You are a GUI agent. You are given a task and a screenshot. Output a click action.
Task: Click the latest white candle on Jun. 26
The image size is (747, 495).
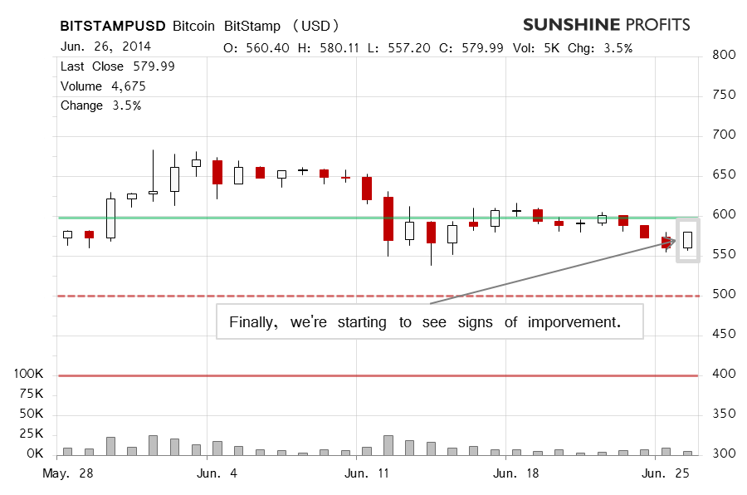point(687,240)
